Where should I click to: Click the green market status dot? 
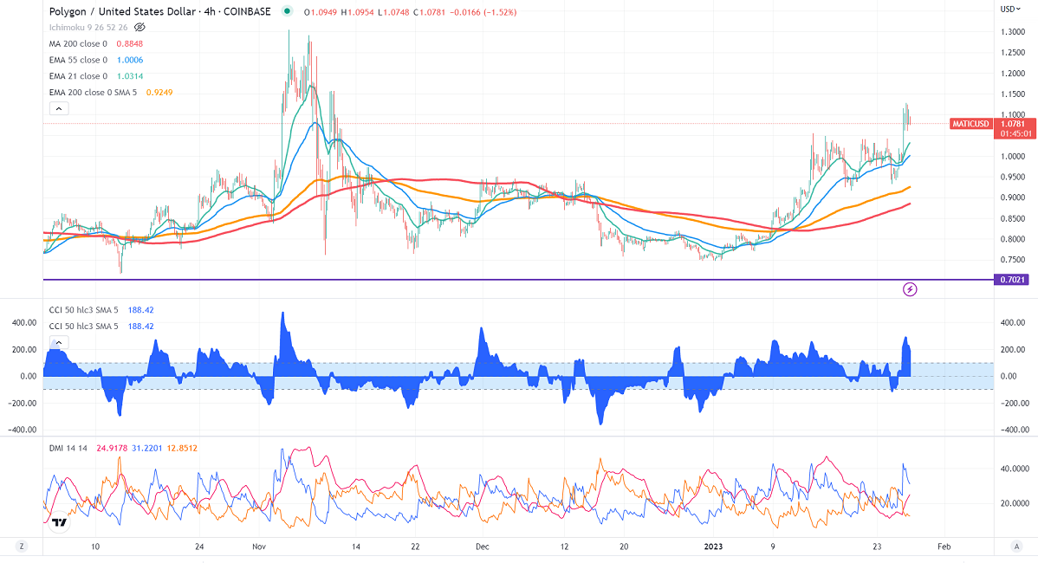click(x=287, y=11)
